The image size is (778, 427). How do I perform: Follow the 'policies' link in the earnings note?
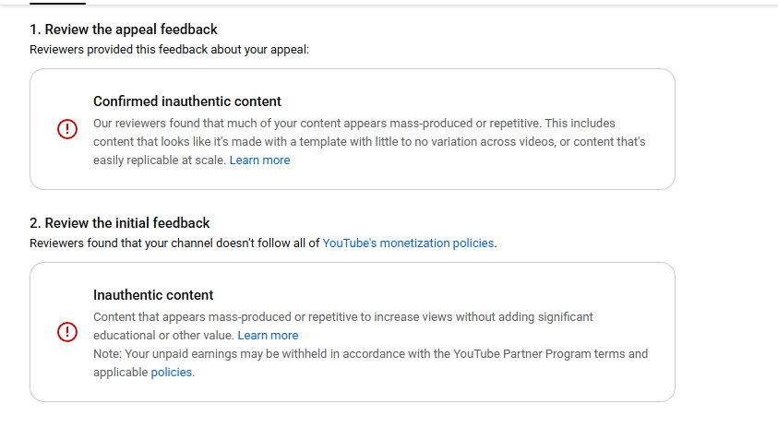click(172, 373)
